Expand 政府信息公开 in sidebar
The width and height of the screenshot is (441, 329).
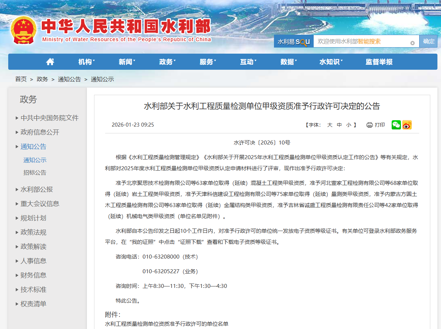[40, 132]
